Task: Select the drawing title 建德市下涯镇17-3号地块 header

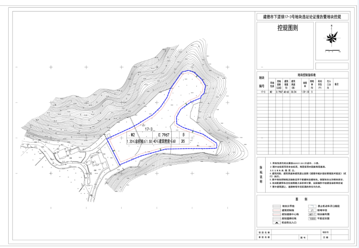Action: [302, 17]
